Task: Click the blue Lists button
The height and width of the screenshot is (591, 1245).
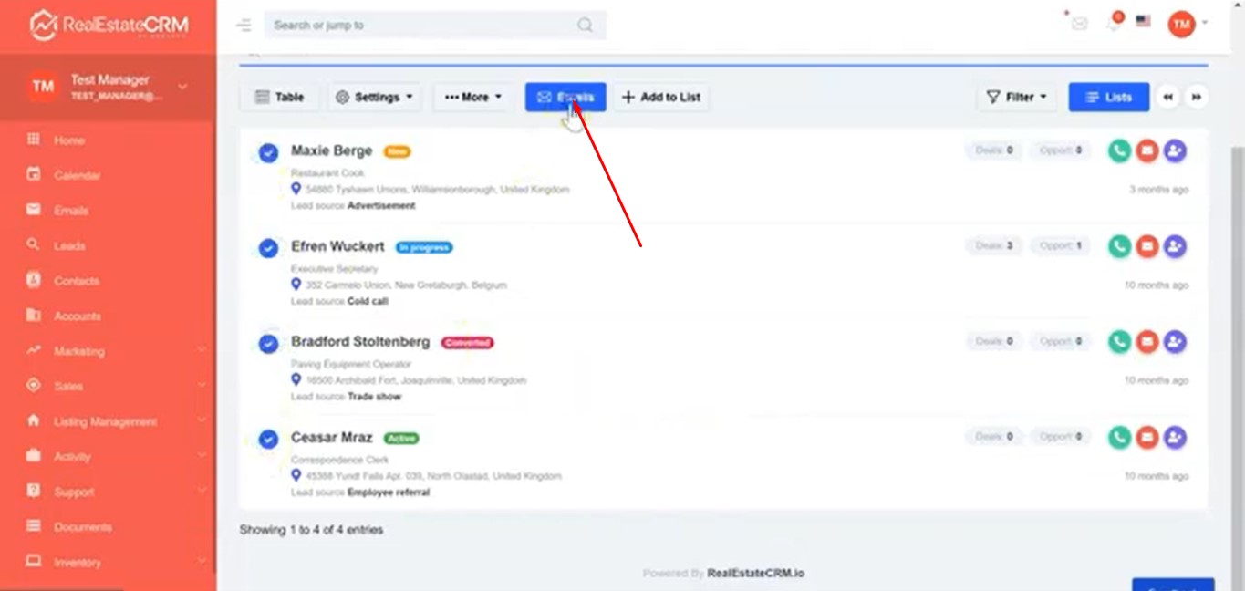Action: click(1108, 97)
